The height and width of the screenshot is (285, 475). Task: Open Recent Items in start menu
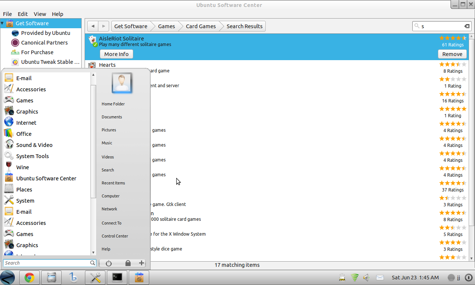click(113, 183)
